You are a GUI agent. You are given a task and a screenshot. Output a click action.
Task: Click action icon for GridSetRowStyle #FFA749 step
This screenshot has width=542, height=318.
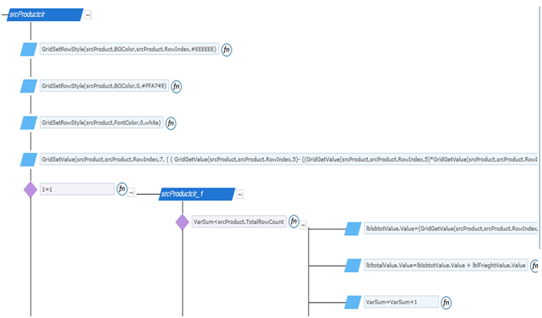click(29, 86)
